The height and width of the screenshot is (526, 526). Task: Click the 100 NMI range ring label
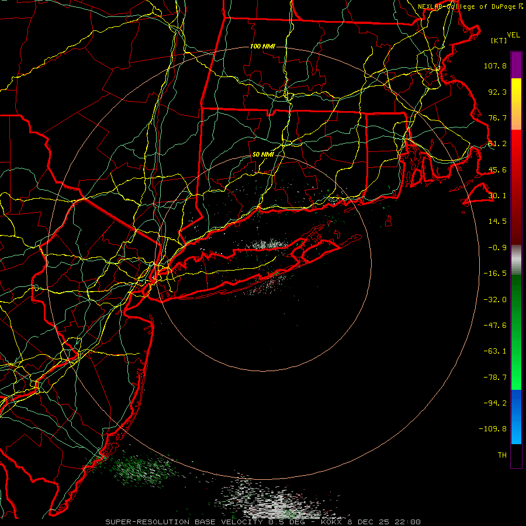(x=262, y=46)
